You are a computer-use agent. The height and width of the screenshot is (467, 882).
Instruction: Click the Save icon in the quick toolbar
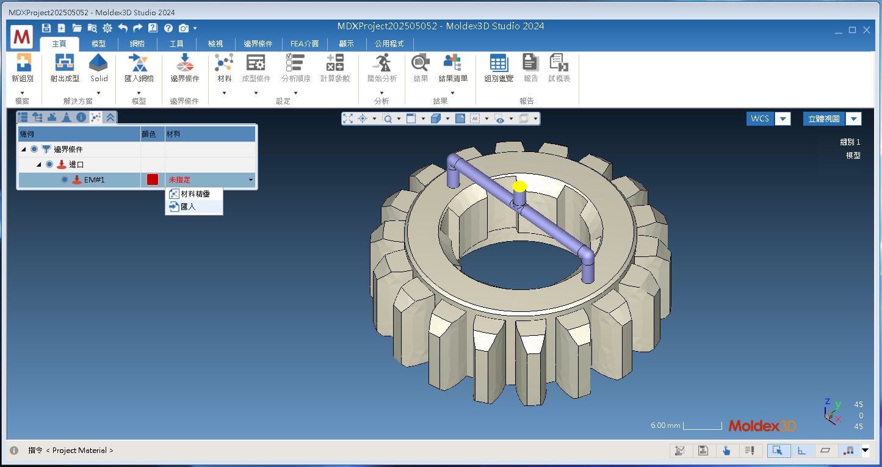[46, 28]
